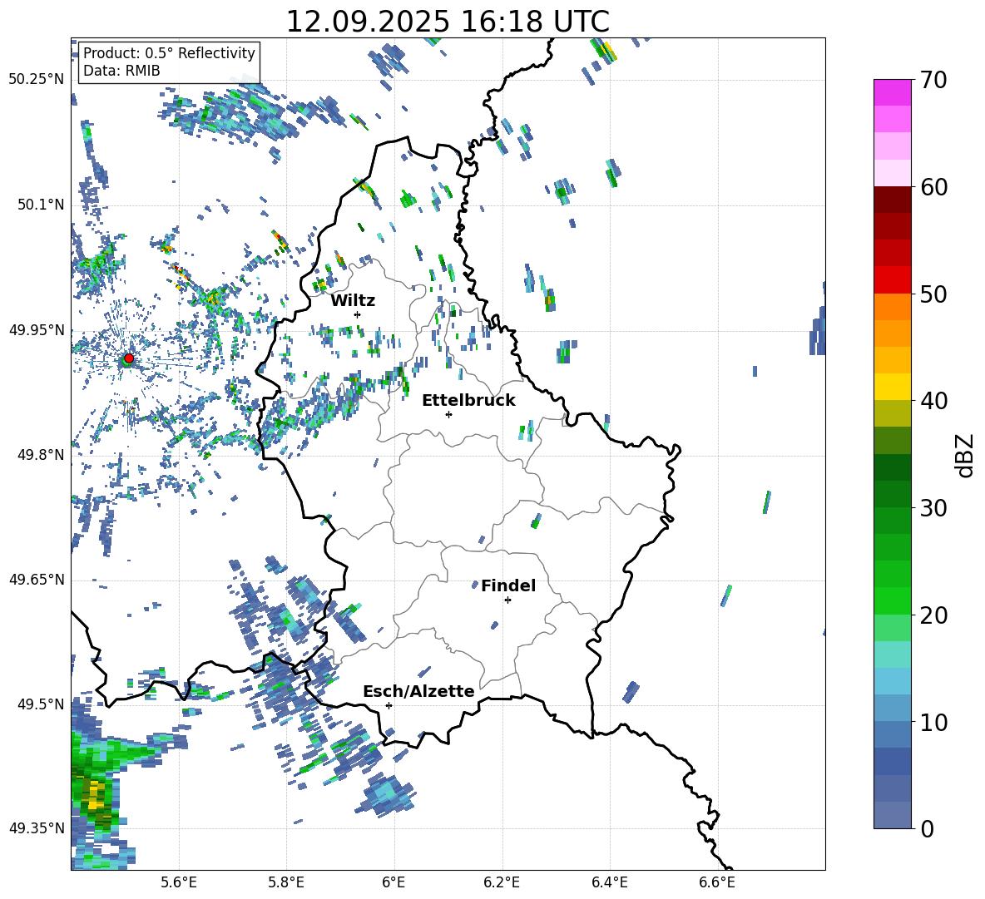
Task: Click the Wiltz cross marker
Action: (358, 314)
